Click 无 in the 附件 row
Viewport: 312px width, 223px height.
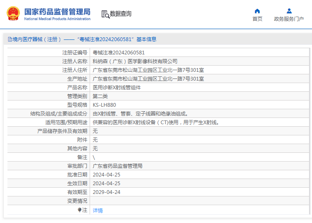point(95,140)
